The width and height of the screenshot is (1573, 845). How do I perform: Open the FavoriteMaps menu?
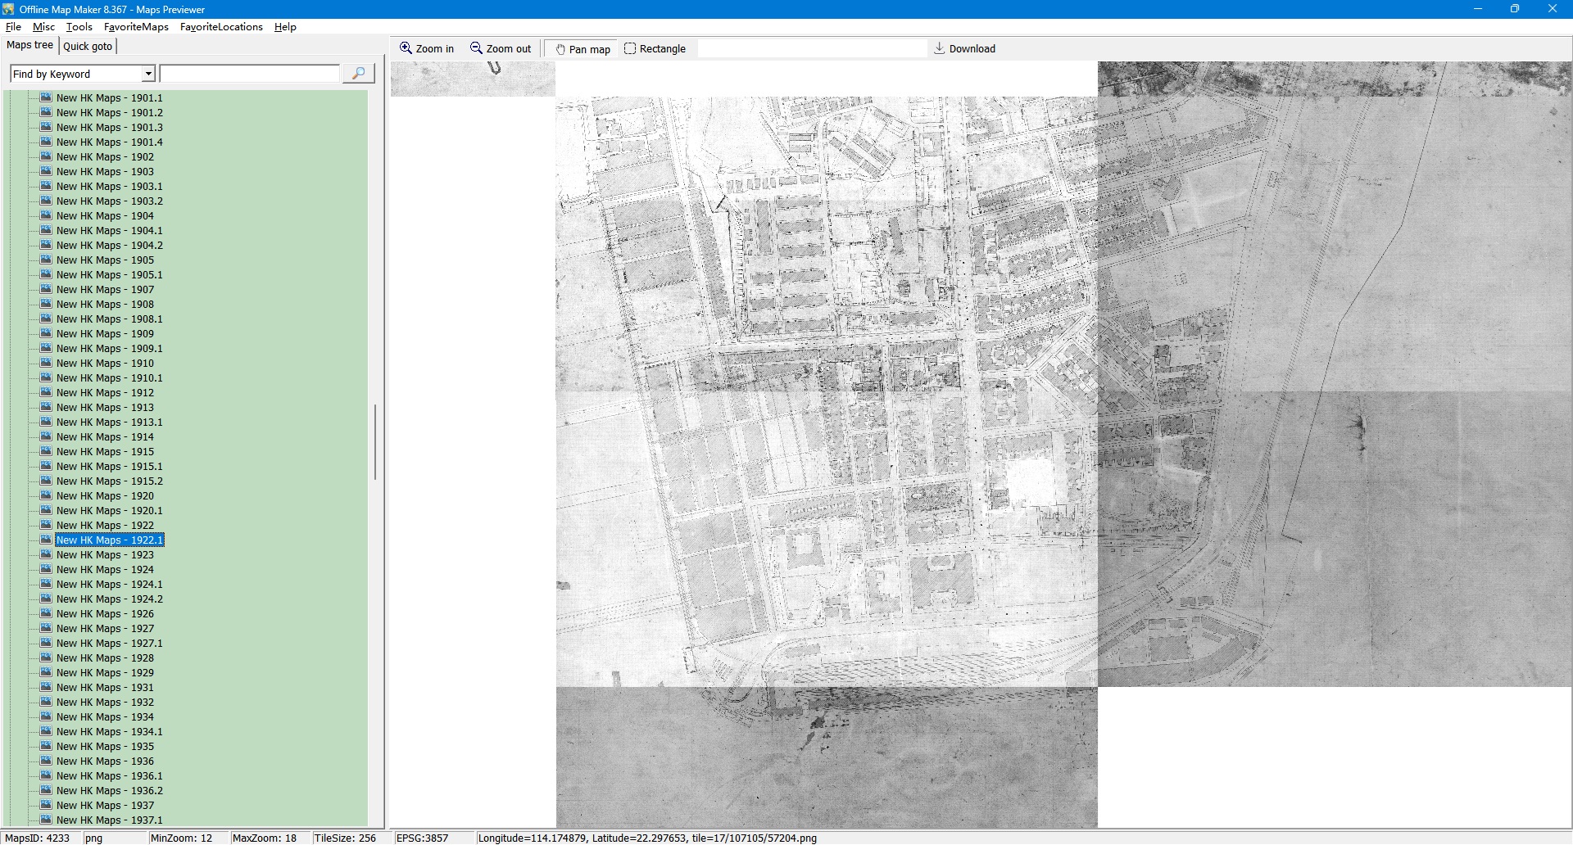[136, 27]
